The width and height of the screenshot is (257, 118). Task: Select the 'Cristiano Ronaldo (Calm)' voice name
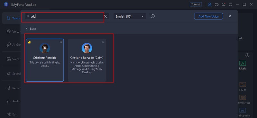[x=87, y=58]
